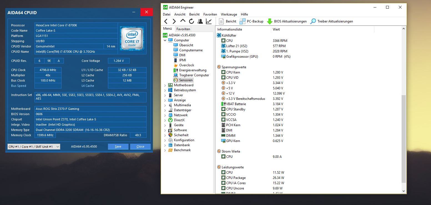Open the Favoriten menu
This screenshot has height=205, width=431.
[210, 14]
